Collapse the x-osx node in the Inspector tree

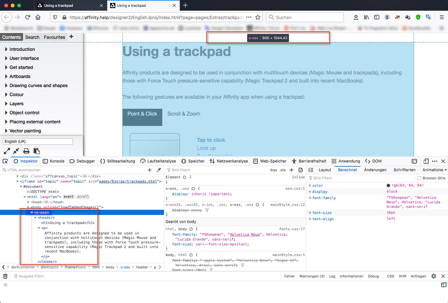pyautogui.click(x=31, y=212)
